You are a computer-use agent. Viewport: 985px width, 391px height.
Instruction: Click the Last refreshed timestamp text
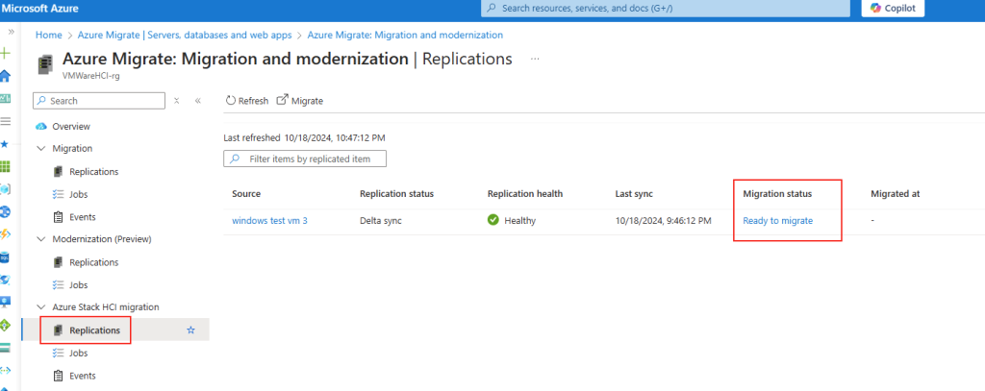305,136
